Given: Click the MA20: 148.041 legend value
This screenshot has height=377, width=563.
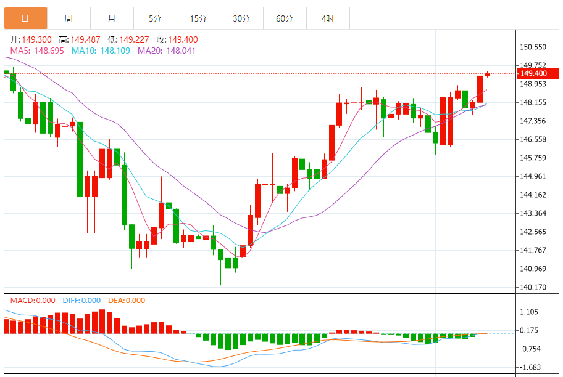Looking at the screenshot, I should 167,51.
